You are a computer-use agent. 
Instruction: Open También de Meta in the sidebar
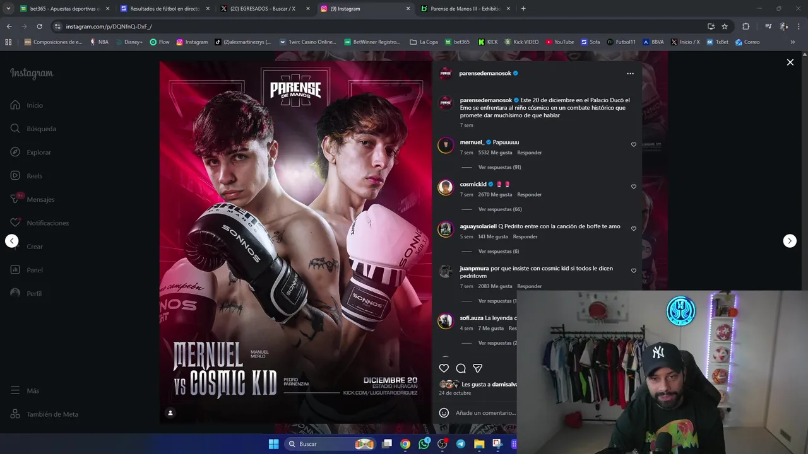point(44,414)
